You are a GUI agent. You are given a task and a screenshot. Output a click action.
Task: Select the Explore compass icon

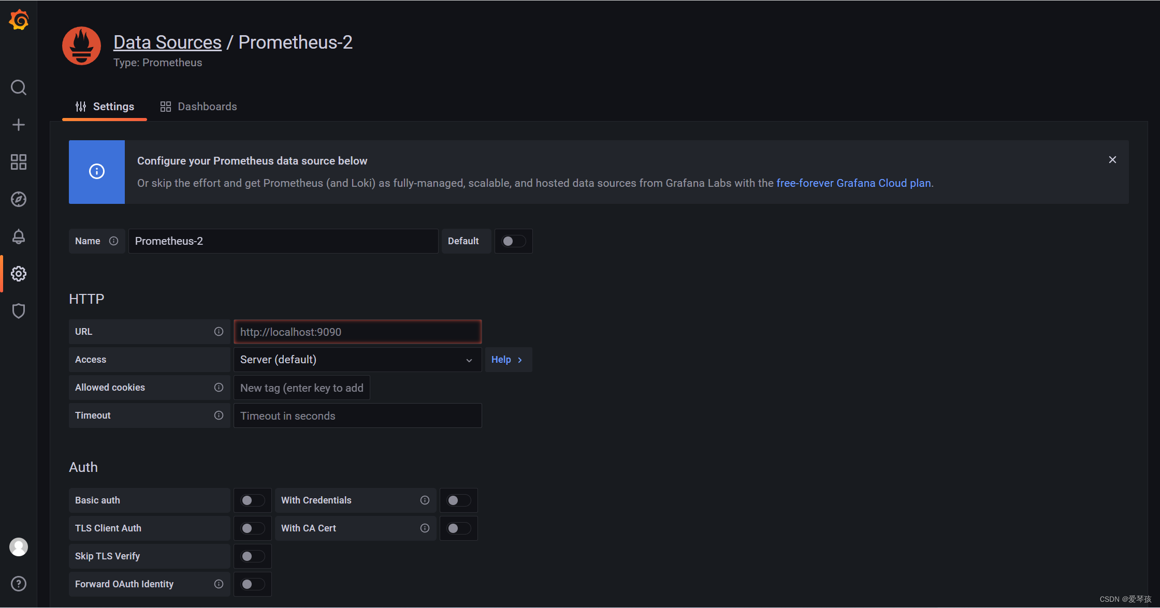tap(19, 199)
